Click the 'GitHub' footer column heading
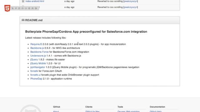Image resolution: width=200 pixels, height=112 pixels. coord(57,107)
